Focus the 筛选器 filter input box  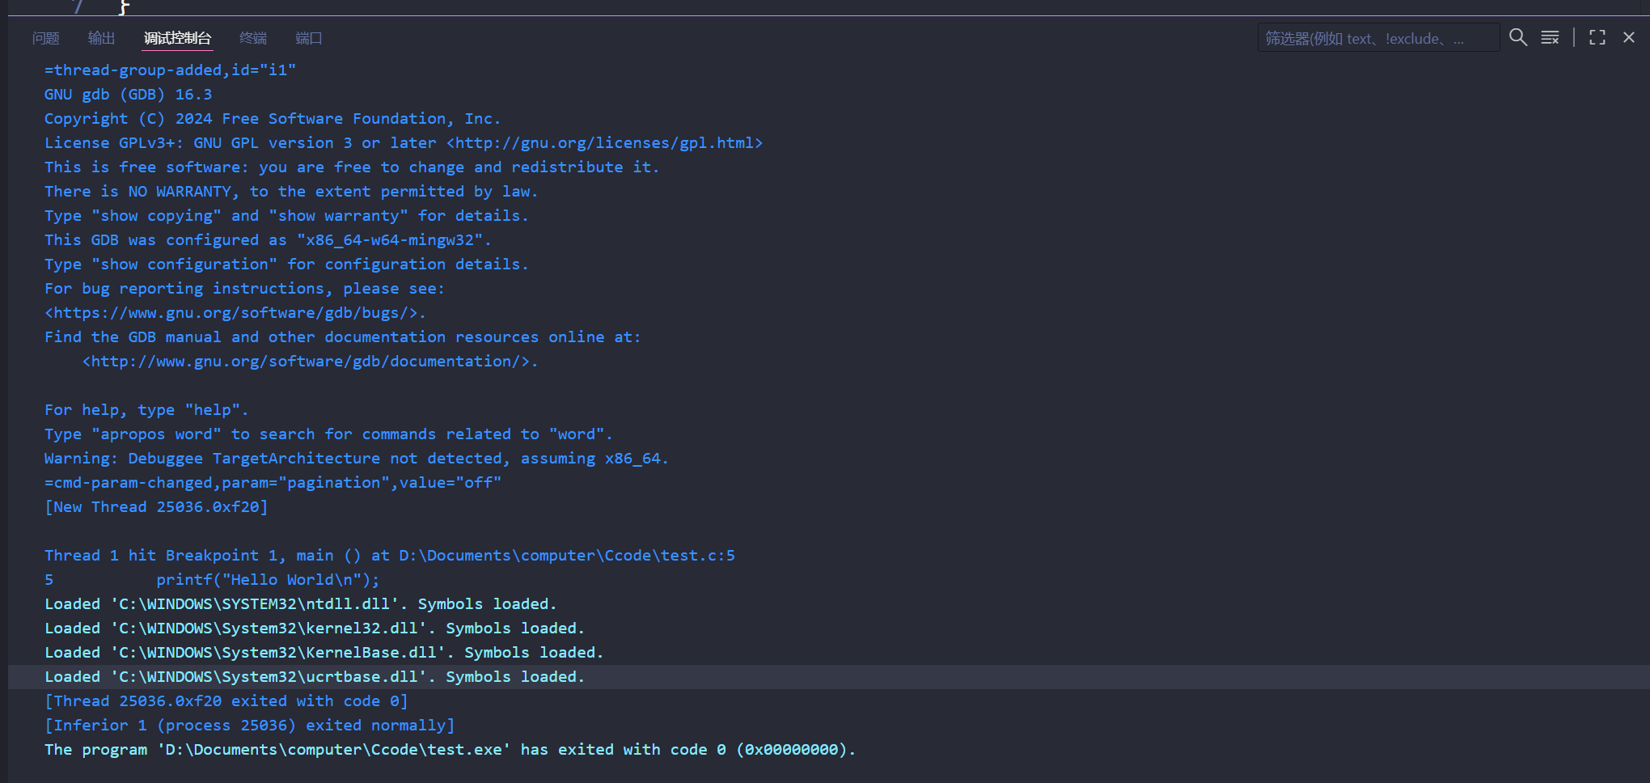pos(1375,38)
